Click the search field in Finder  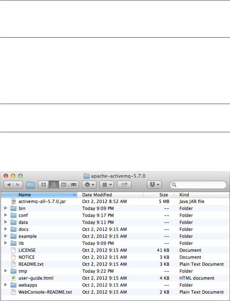click(x=198, y=185)
